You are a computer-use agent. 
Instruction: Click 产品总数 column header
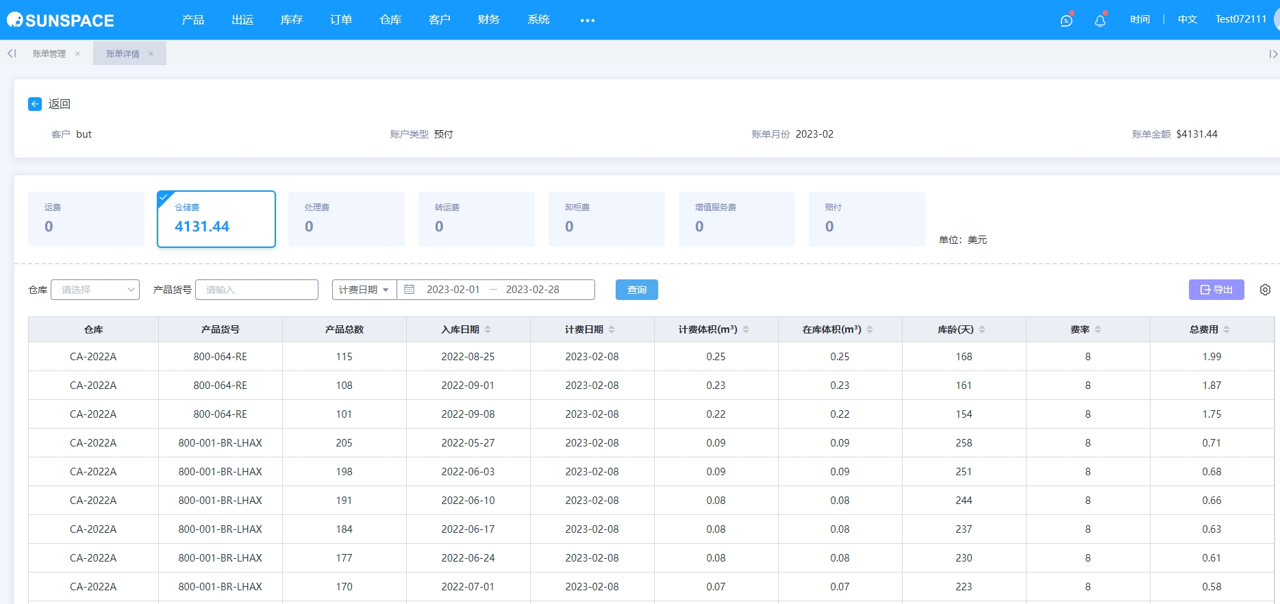click(344, 329)
